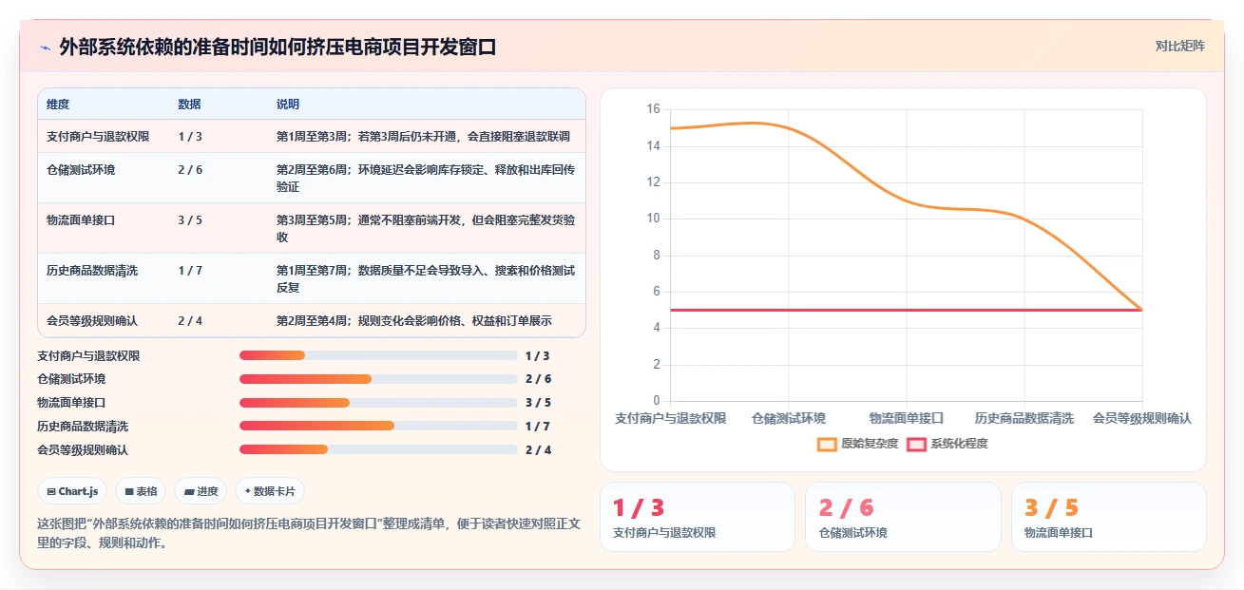Click the 1 / 7 value beside the progress bar
The image size is (1244, 590).
538,426
